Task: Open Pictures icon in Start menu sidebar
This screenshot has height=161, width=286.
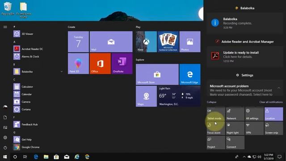Action: 5,127
